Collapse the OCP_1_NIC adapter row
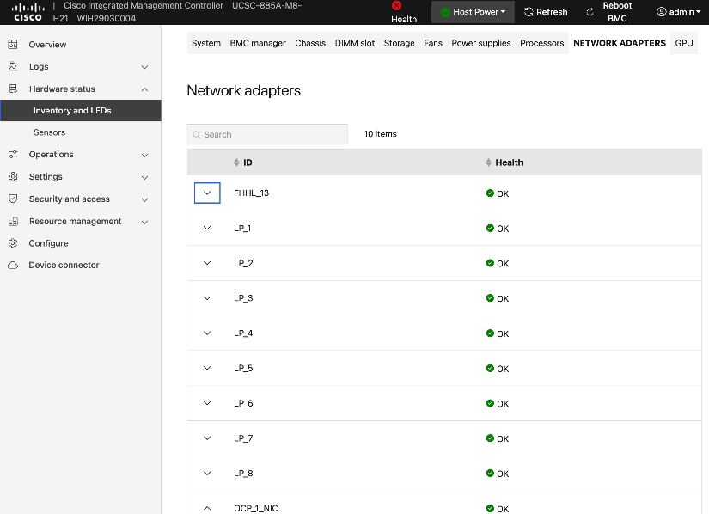 tap(207, 508)
